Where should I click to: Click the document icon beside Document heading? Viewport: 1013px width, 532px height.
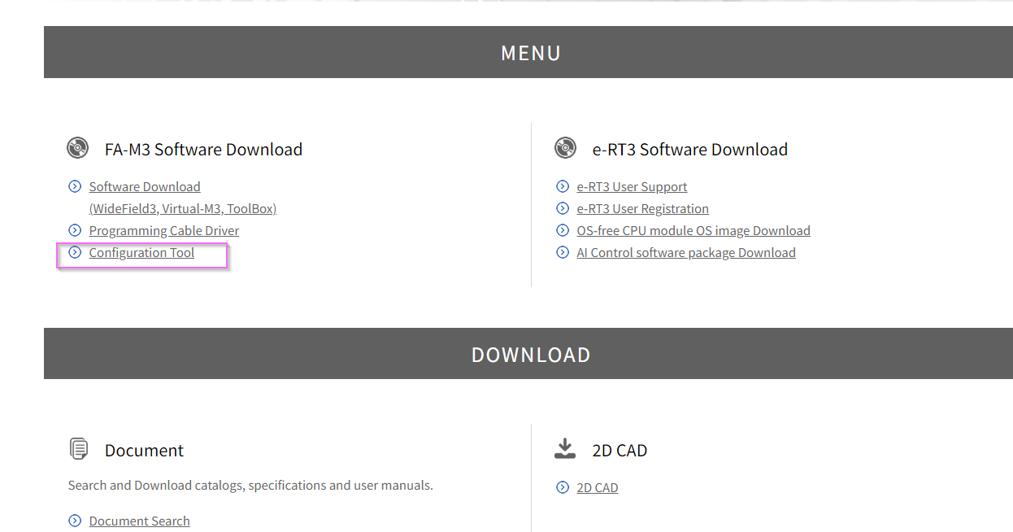[x=79, y=449]
